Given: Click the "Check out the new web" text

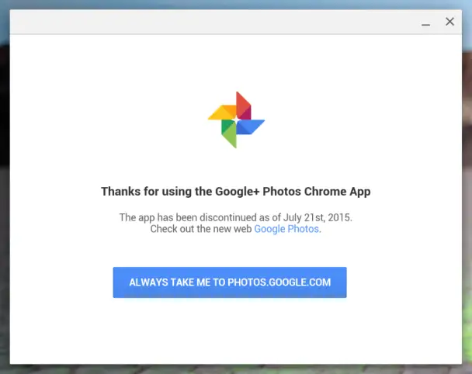Looking at the screenshot, I should tap(201, 229).
